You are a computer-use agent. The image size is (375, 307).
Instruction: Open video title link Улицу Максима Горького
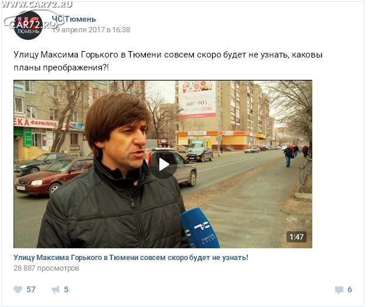pos(131,258)
